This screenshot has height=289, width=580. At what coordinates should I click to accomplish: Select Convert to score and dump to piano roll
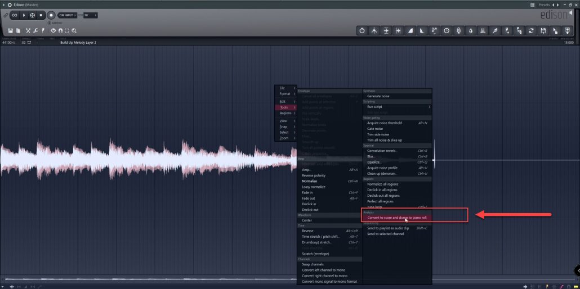[x=397, y=218]
